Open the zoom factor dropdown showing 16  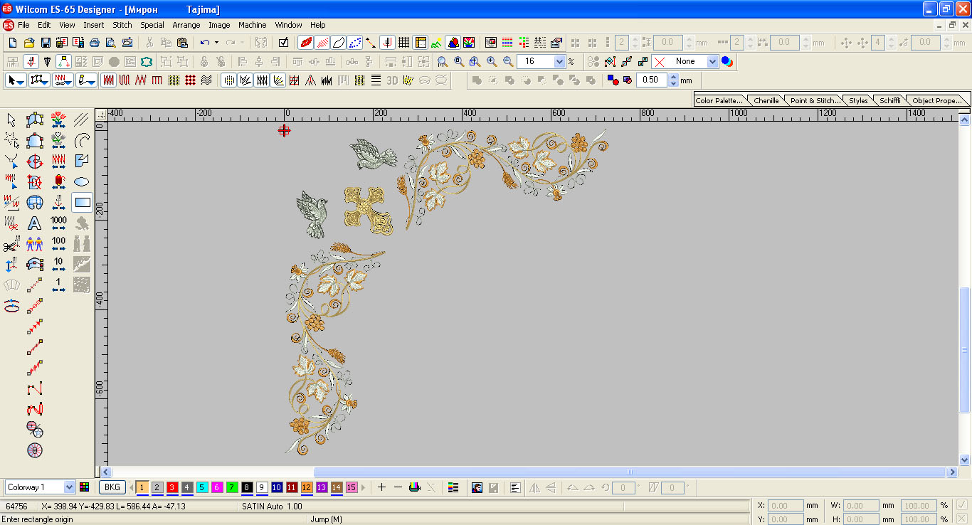[559, 62]
